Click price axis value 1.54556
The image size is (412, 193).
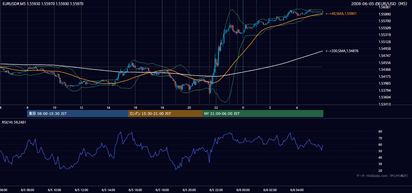[384, 63]
